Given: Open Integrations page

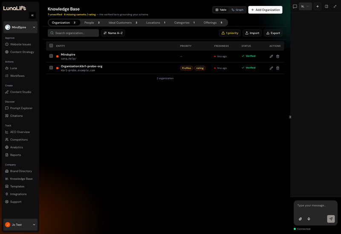Looking at the screenshot, I should pyautogui.click(x=20, y=194).
